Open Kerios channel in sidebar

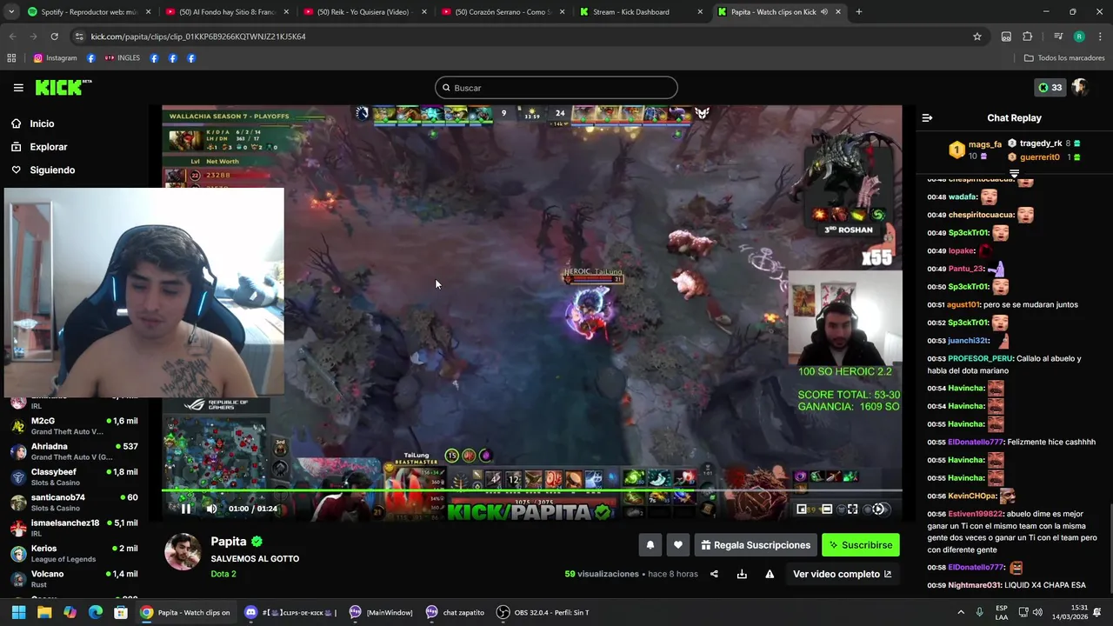(x=74, y=554)
